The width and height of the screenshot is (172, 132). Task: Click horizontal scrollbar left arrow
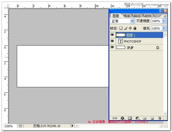point(77,126)
